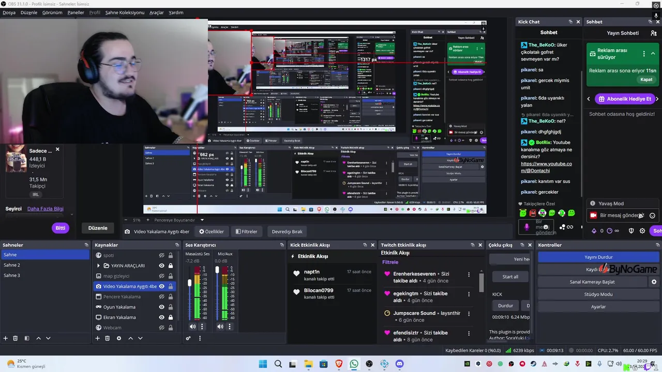Open the Paneller menu

pyautogui.click(x=76, y=12)
